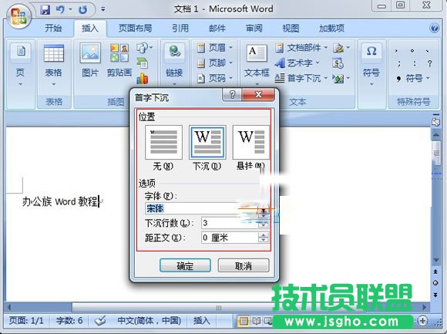Select the None (无) drop cap position
This screenshot has width=447, height=334.
[163, 143]
